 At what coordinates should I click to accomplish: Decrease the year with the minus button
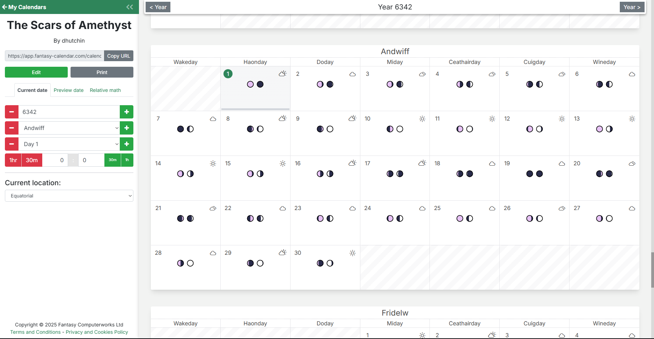(12, 112)
